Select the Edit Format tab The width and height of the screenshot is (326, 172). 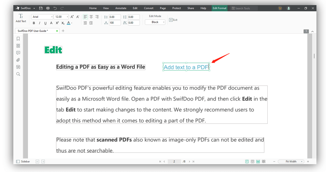[219, 8]
